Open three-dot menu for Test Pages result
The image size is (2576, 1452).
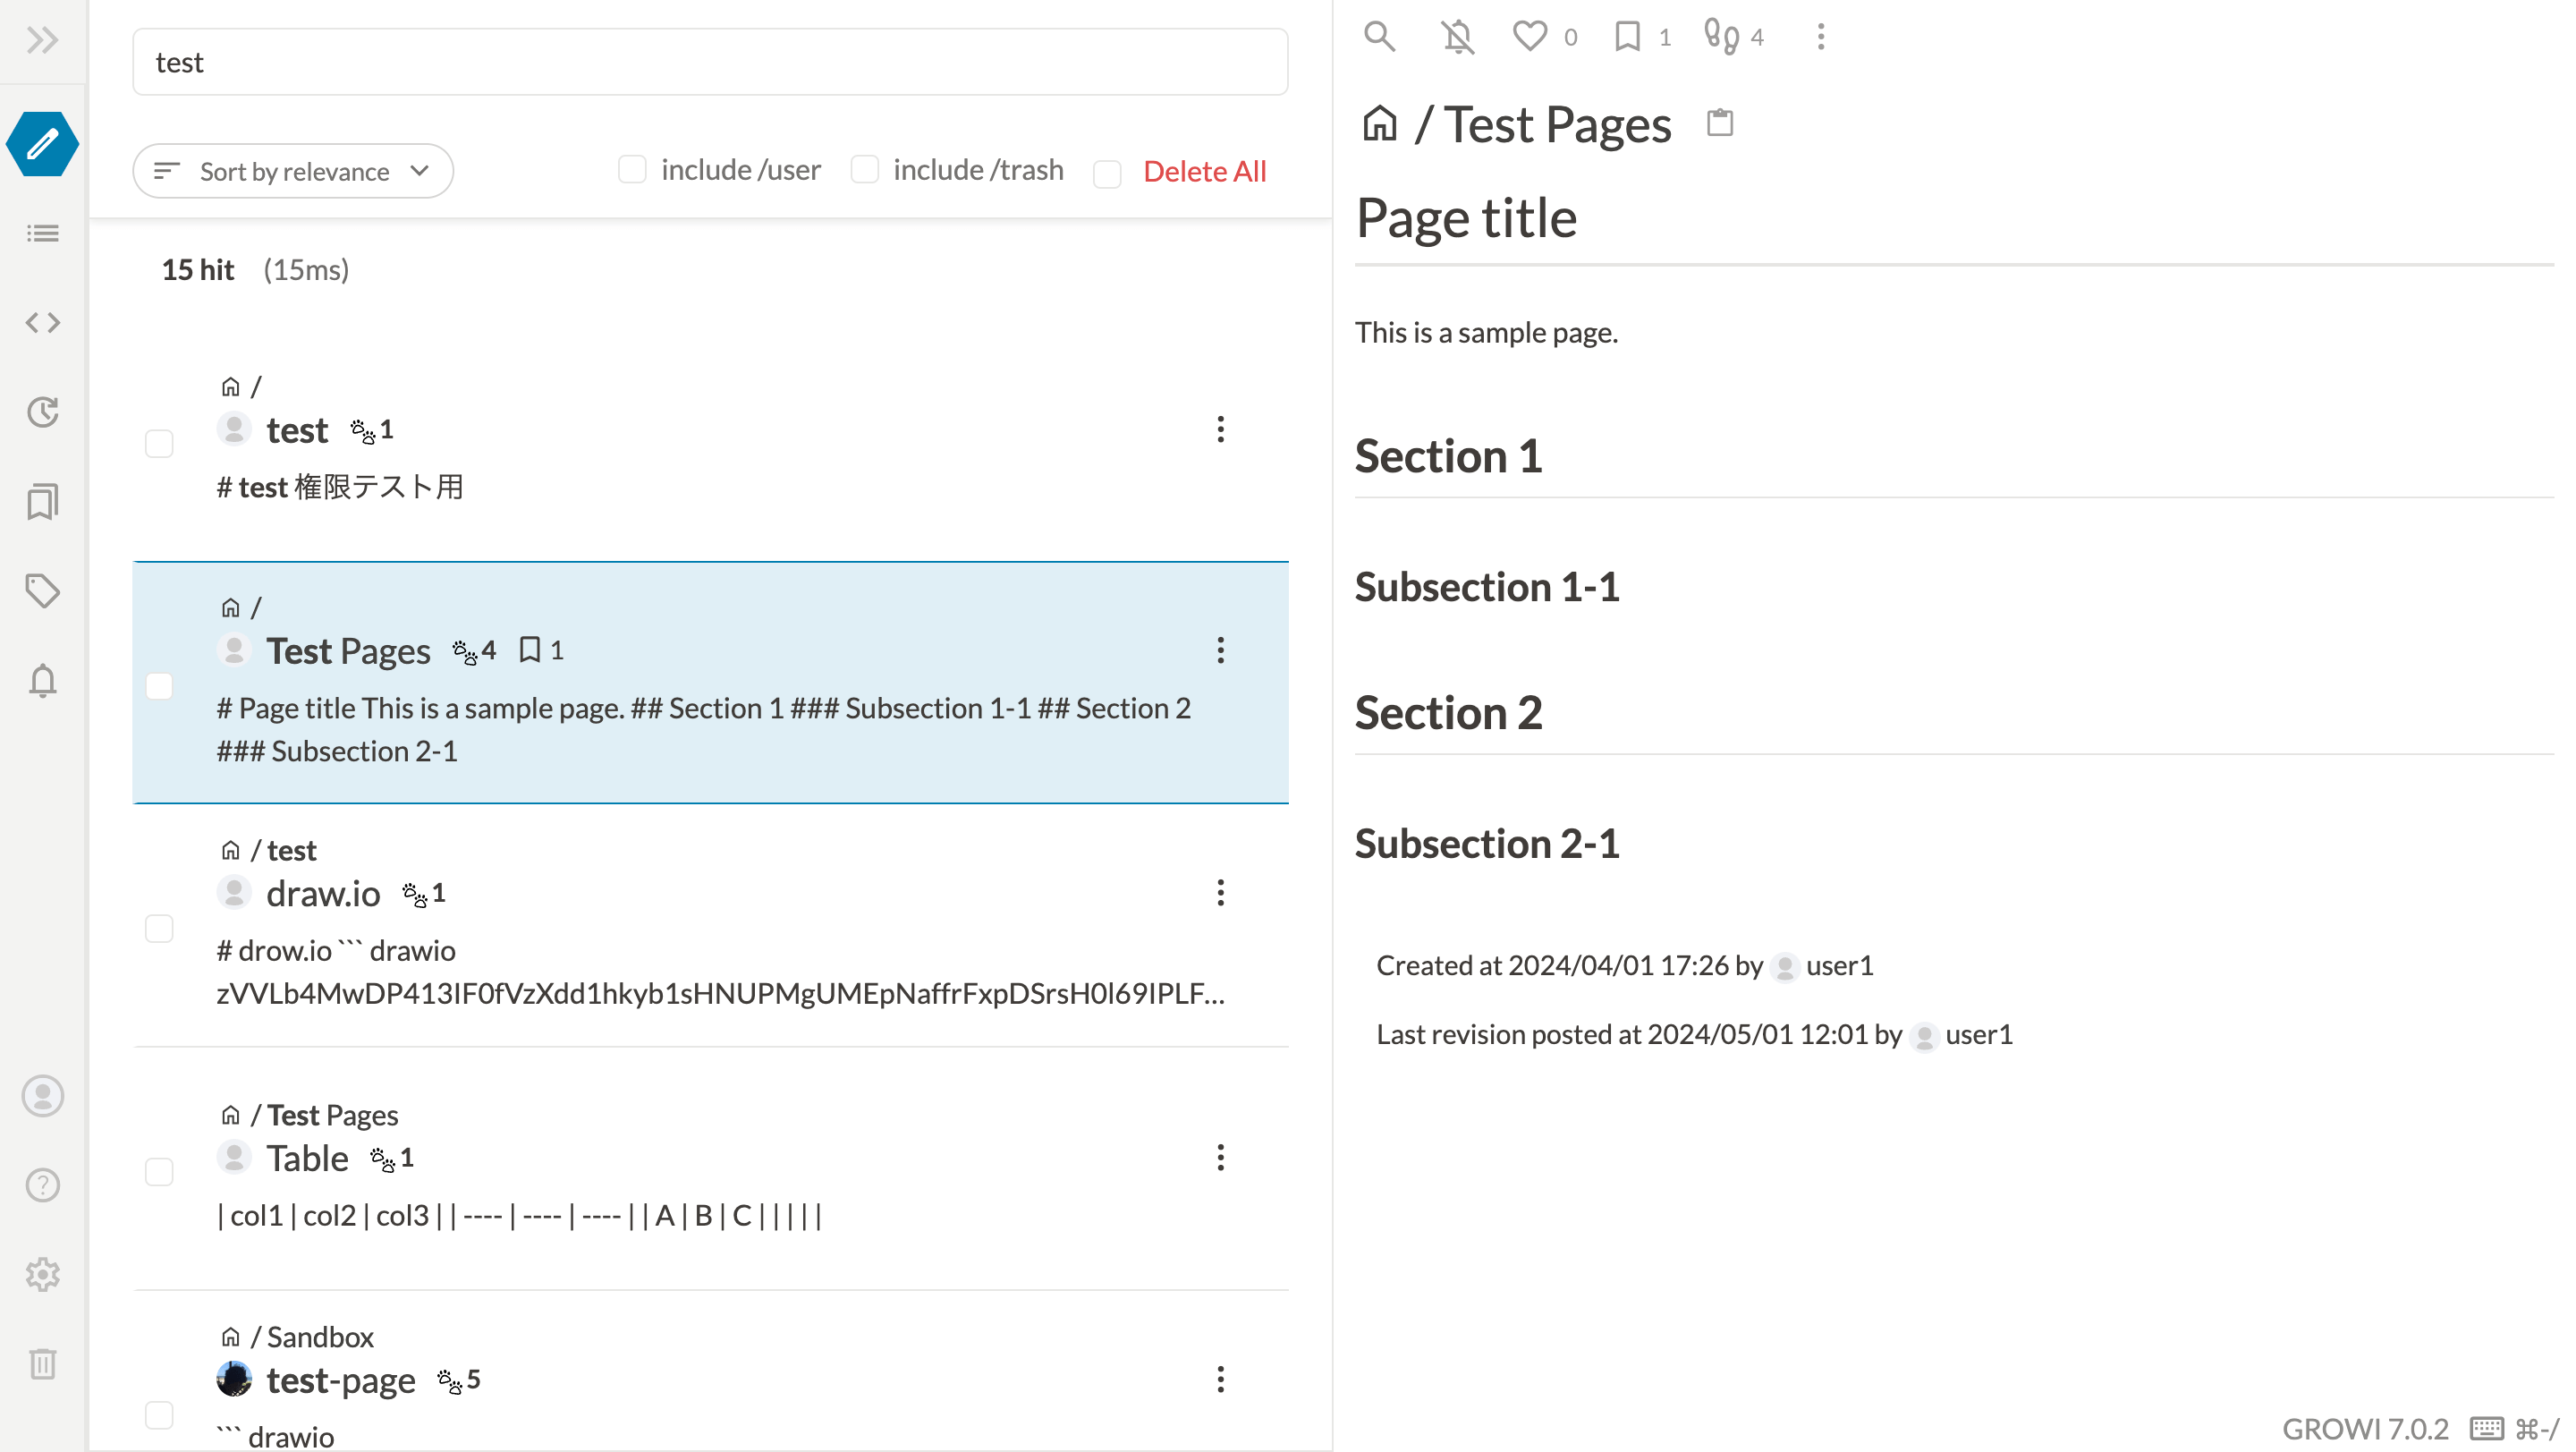click(x=1220, y=650)
